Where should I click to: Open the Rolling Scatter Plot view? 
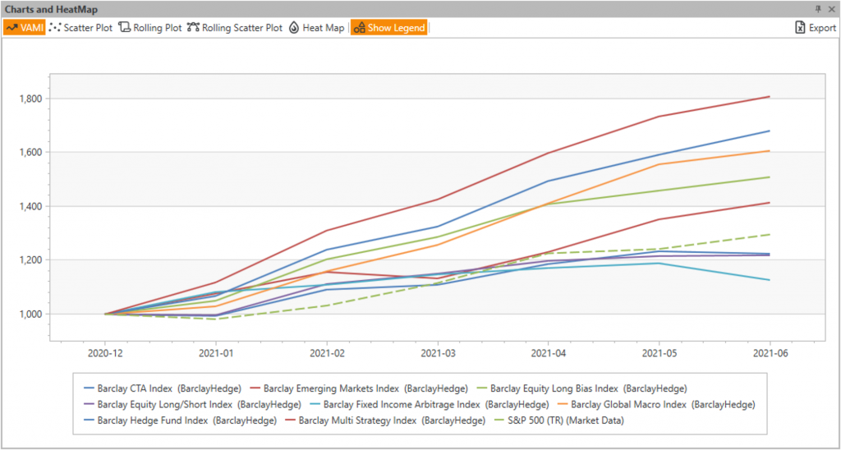(x=235, y=28)
